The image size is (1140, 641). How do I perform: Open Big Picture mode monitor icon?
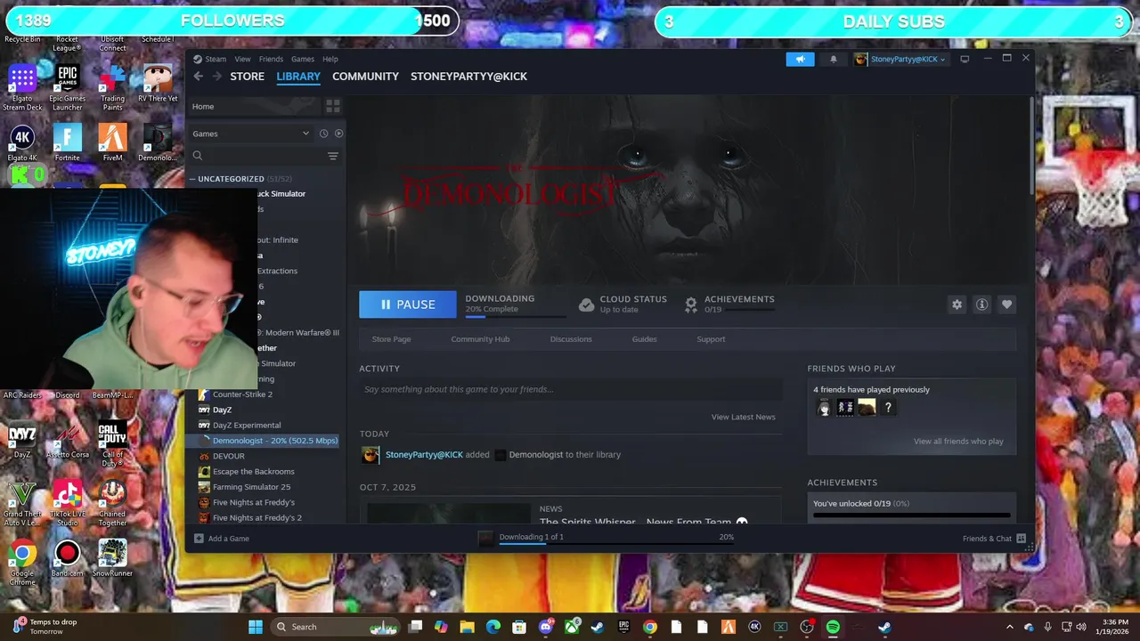point(965,59)
